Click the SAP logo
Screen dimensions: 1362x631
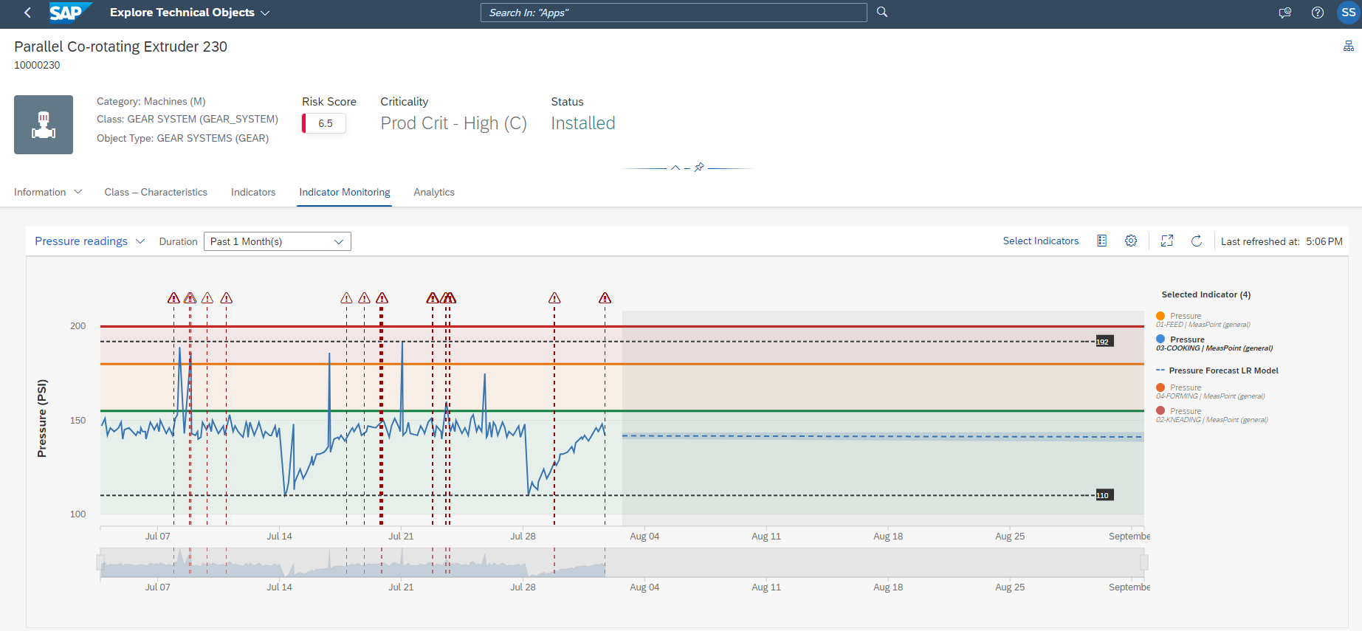coord(70,13)
